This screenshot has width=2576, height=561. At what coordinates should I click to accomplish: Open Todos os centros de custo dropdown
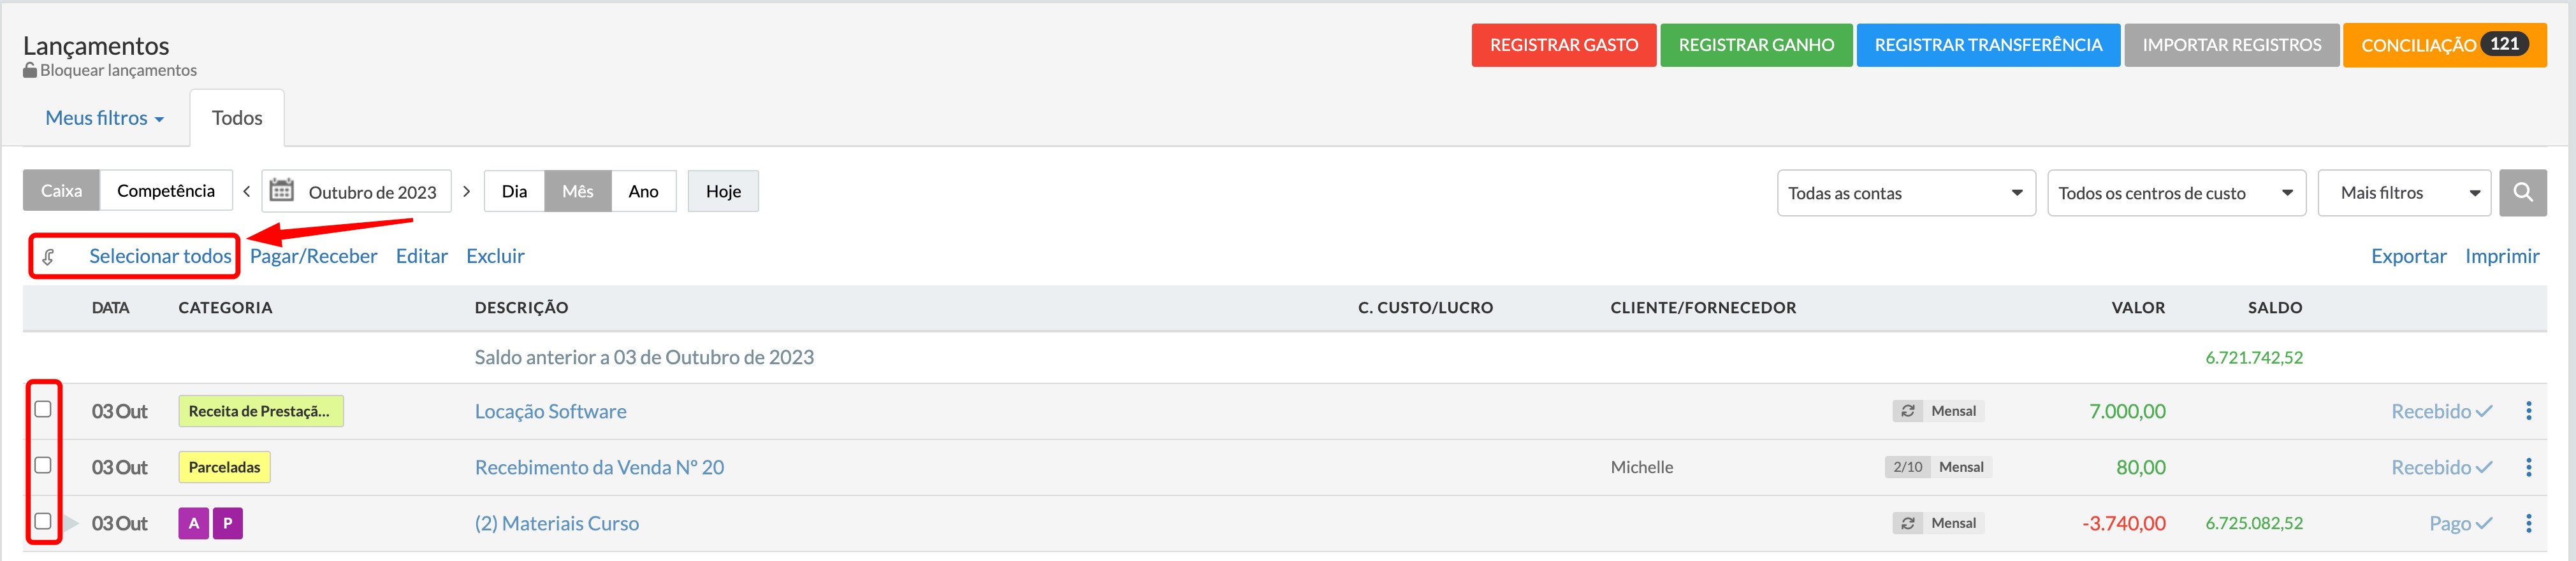[2177, 193]
